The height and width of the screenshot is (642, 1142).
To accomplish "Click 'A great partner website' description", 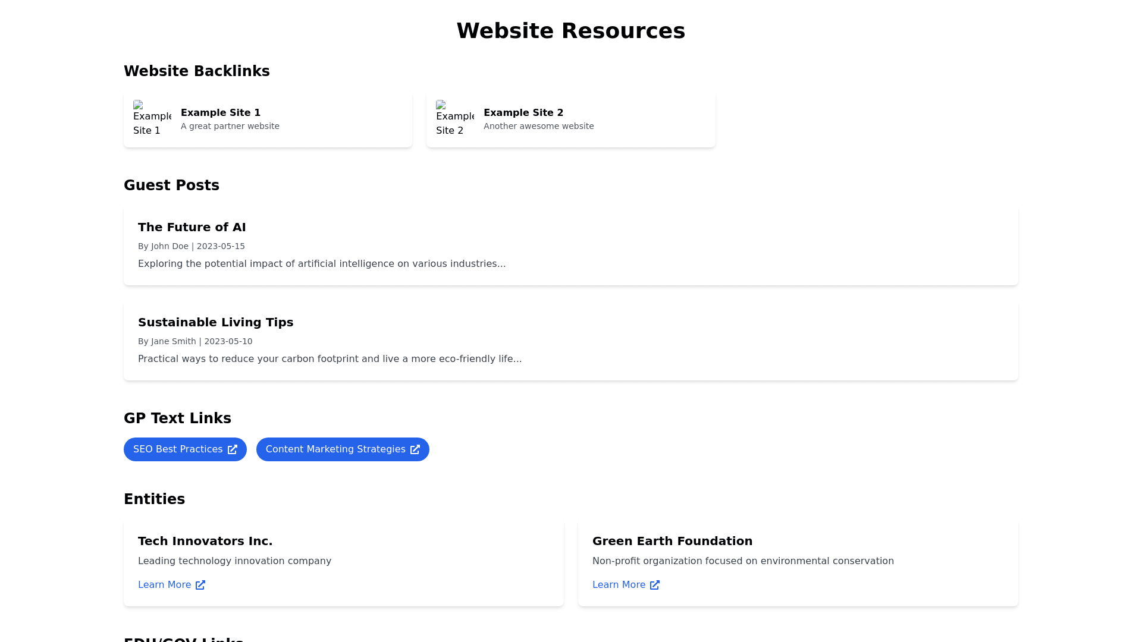I will tap(230, 126).
